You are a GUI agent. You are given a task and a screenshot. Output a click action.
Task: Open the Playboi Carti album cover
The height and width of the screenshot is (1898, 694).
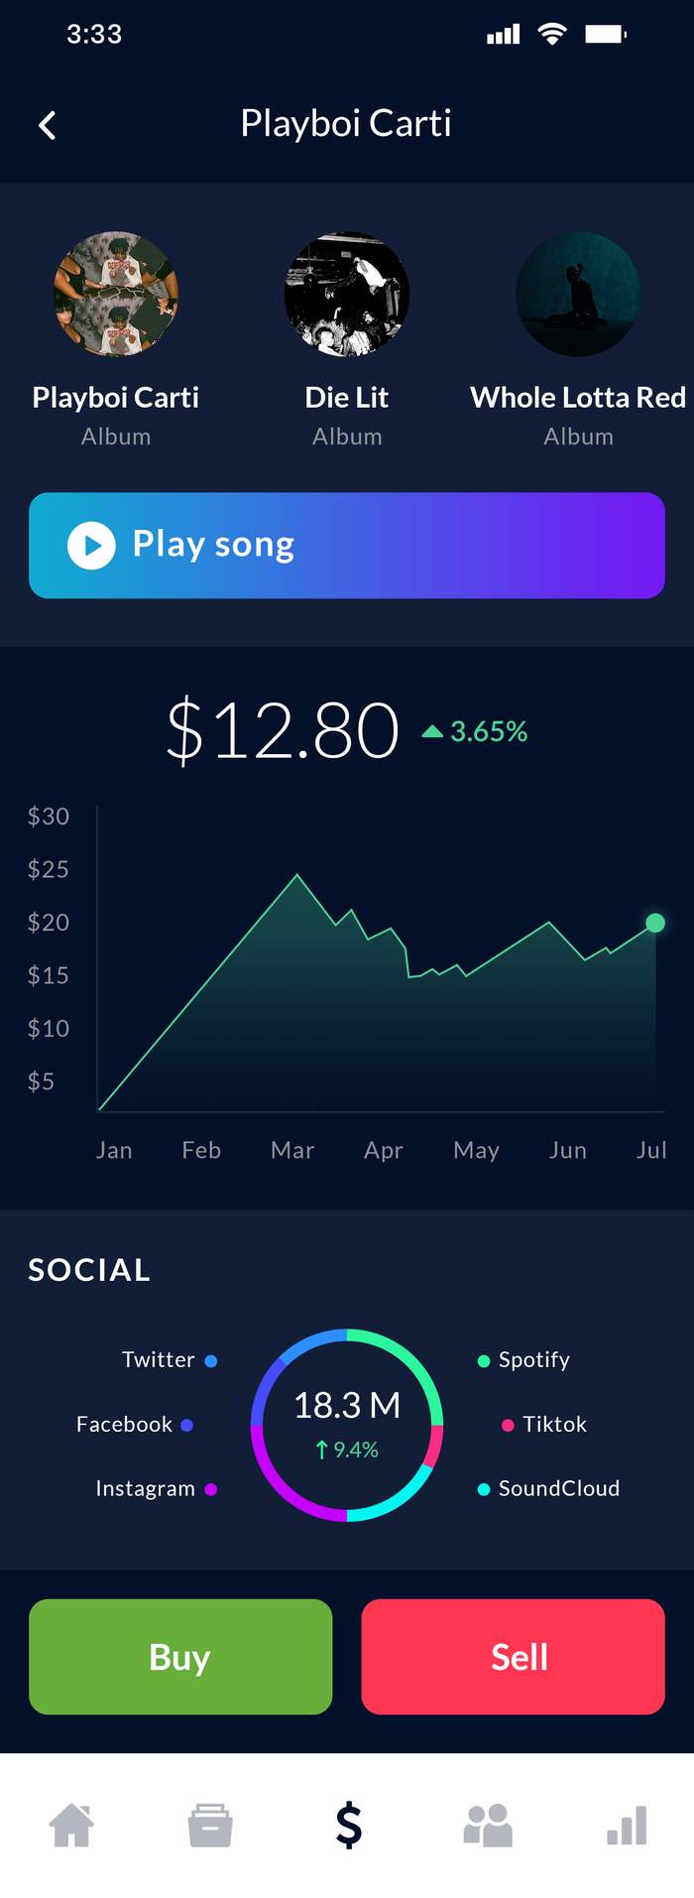(116, 294)
